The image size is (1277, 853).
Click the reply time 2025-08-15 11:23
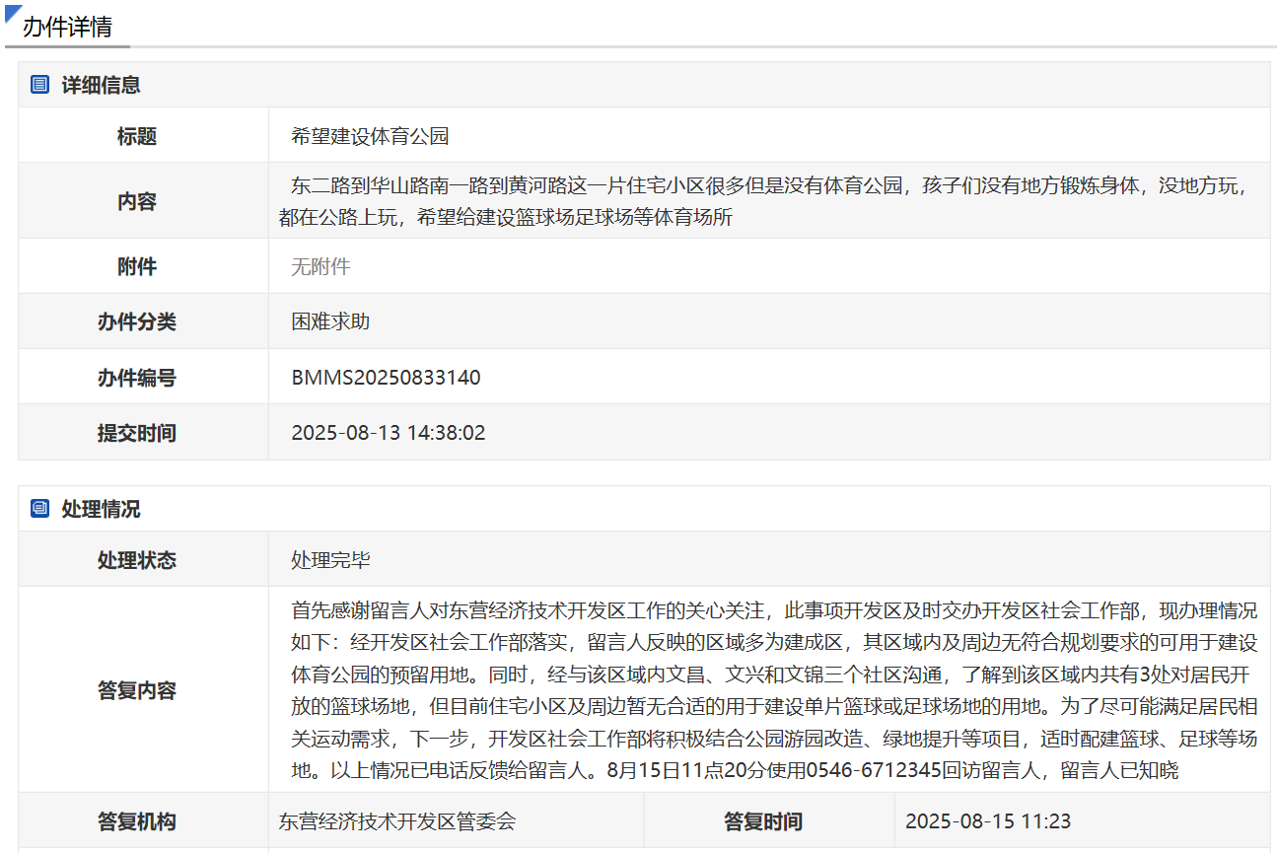(x=987, y=821)
